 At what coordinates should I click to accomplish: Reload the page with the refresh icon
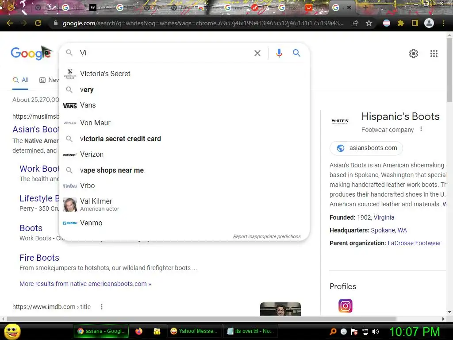[x=38, y=23]
